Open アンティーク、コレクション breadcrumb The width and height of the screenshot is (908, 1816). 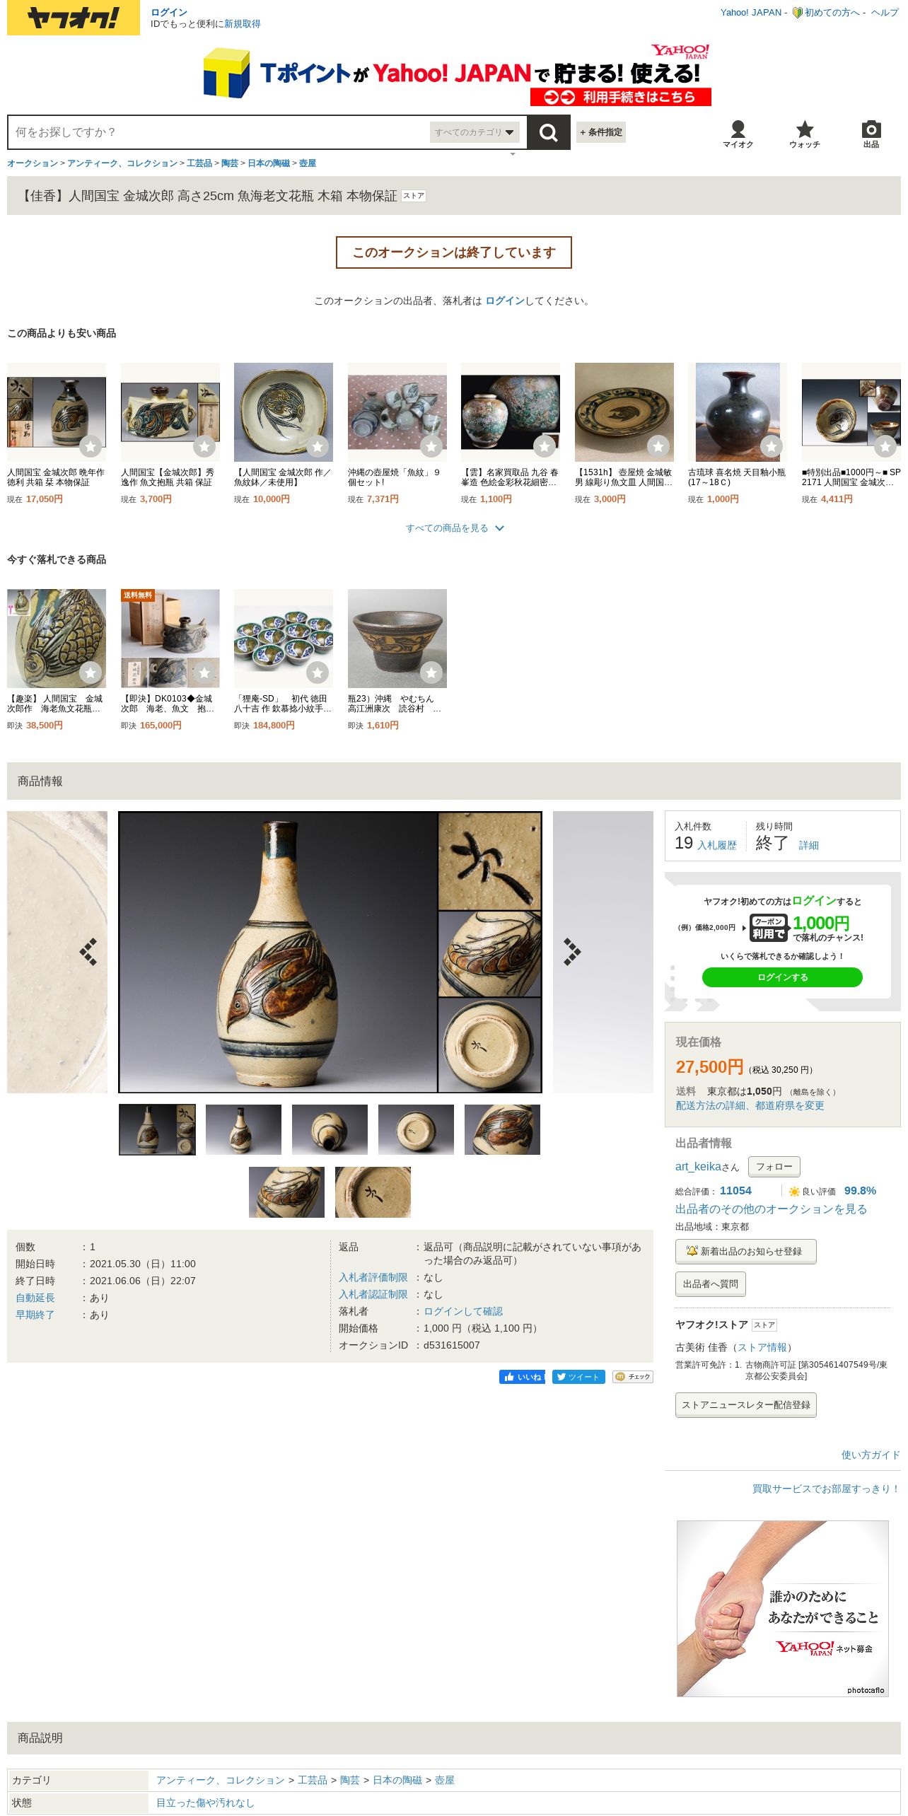point(122,163)
